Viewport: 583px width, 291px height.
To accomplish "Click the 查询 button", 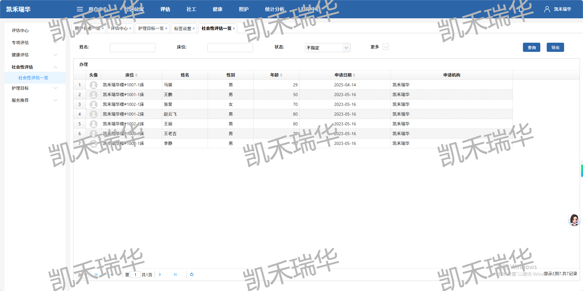I will click(531, 47).
